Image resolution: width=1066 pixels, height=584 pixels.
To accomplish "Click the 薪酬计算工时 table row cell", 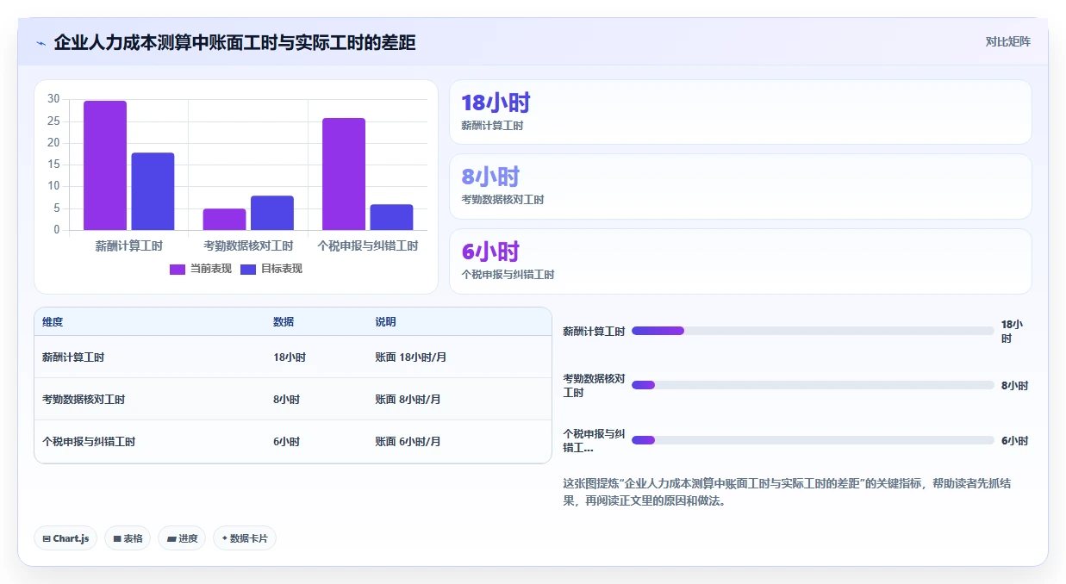I will point(73,357).
